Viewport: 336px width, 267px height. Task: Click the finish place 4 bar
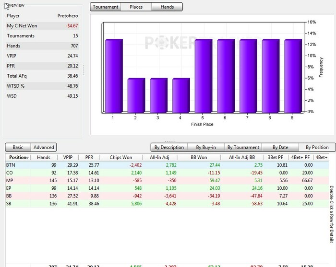point(181,95)
